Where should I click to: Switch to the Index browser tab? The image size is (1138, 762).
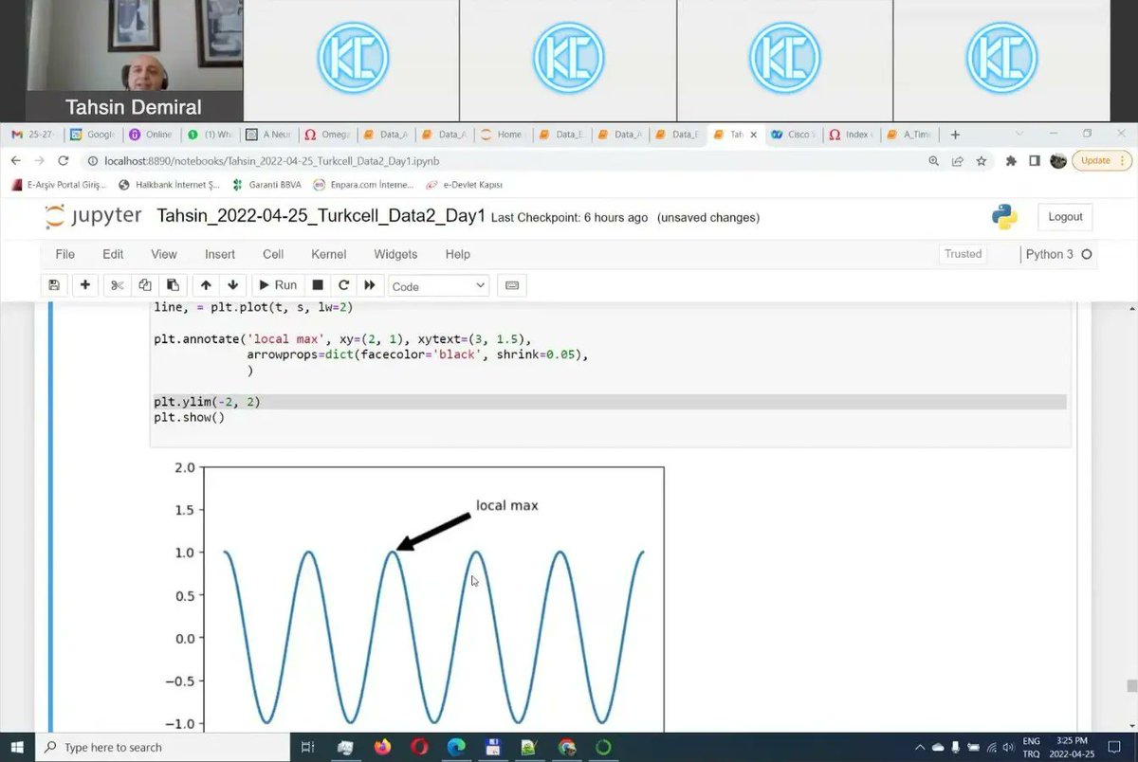click(x=850, y=135)
